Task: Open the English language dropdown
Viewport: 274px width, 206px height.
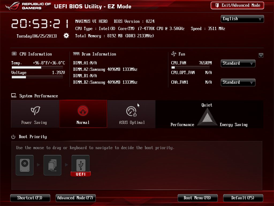Action: (242, 19)
